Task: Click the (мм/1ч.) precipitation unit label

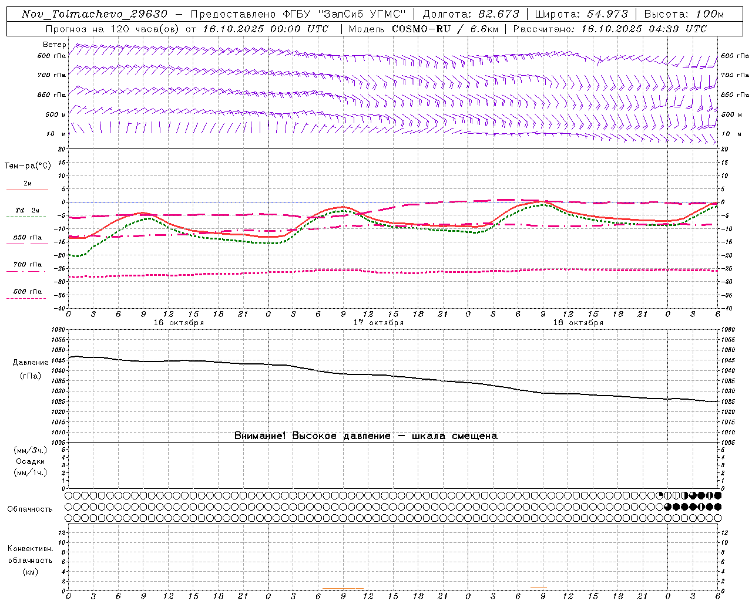Action: point(30,472)
